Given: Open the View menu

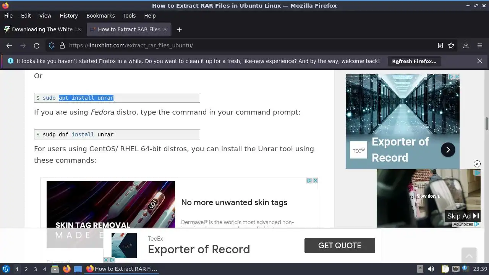Looking at the screenshot, I should pos(45,16).
